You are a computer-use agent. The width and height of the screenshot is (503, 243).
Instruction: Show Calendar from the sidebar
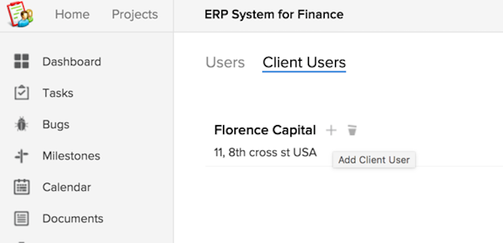tap(66, 187)
